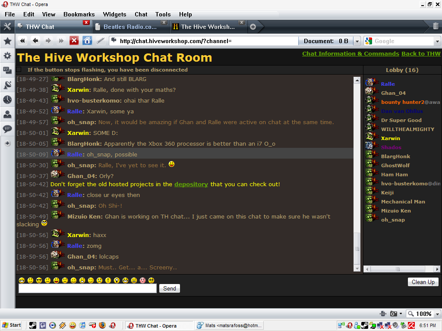Open the Unite panel icon in sidebar
442x331 pixels.
[x=7, y=70]
